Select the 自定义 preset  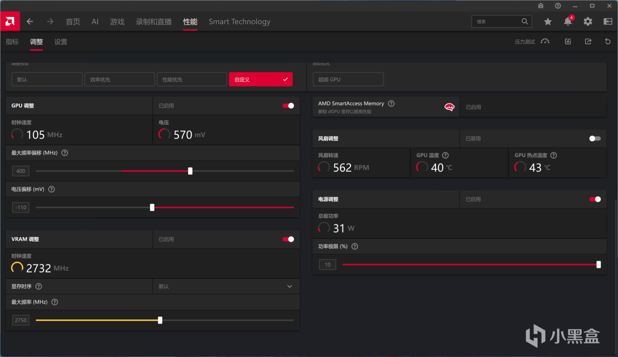[261, 79]
